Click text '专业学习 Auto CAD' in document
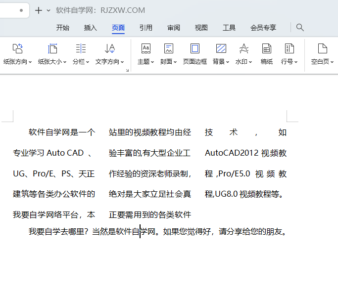Image resolution: width=338 pixels, height=297 pixels. tap(48, 153)
